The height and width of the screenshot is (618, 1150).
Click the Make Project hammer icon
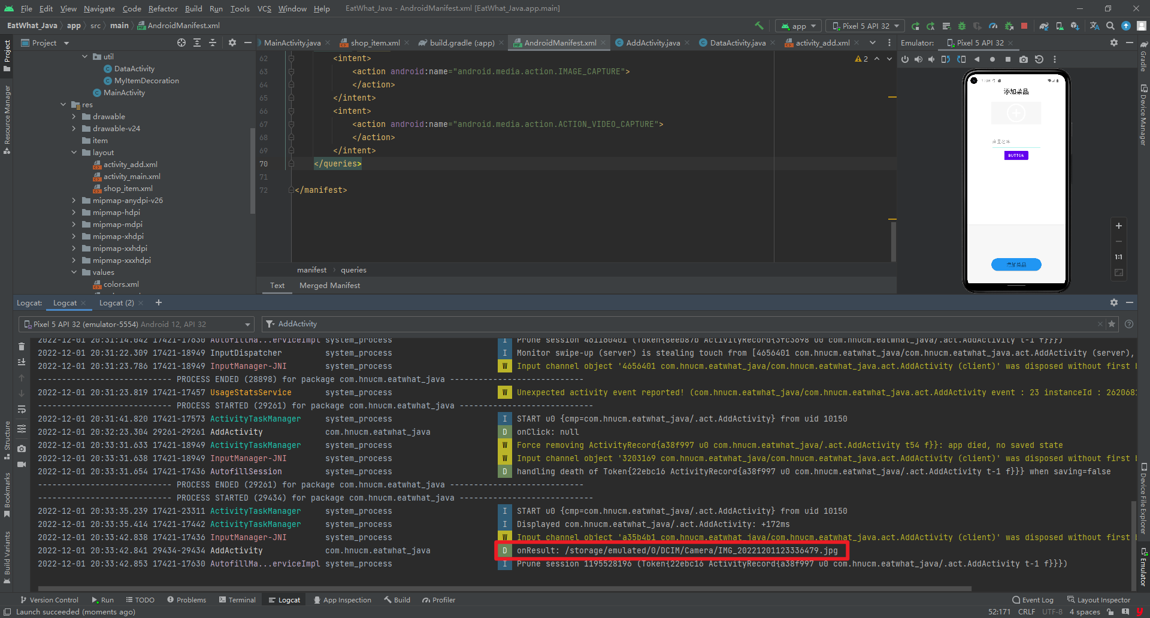click(x=759, y=26)
